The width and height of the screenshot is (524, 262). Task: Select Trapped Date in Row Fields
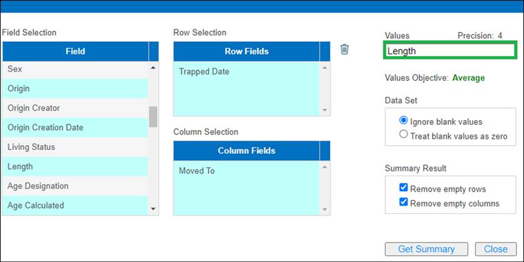pyautogui.click(x=204, y=71)
